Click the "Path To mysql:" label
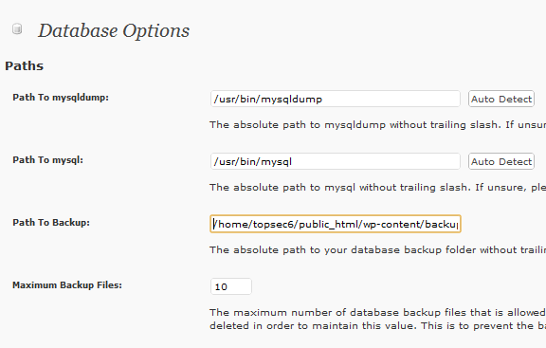Image resolution: width=546 pixels, height=348 pixels. (47, 160)
